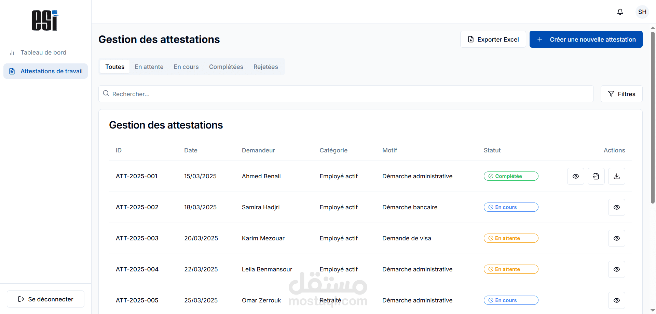Switch to the Complétées tab
The image size is (656, 314).
(x=226, y=67)
